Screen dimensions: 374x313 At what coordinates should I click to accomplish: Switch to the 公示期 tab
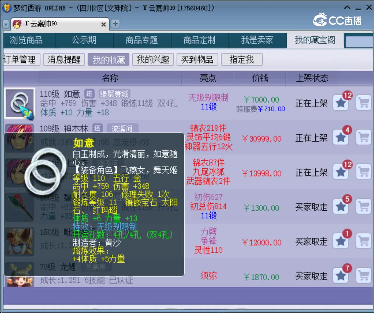[84, 40]
